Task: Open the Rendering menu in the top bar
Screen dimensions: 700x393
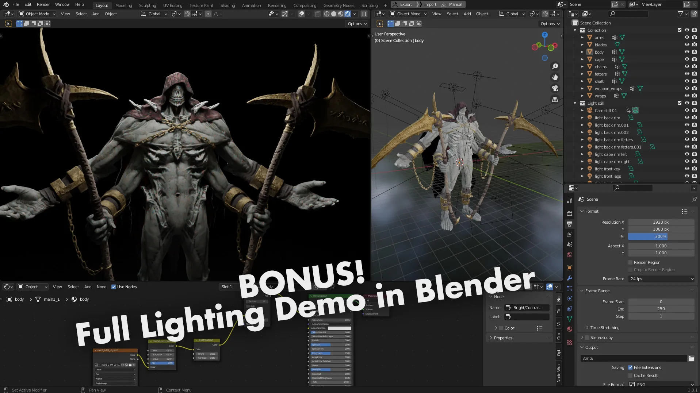Action: point(277,5)
